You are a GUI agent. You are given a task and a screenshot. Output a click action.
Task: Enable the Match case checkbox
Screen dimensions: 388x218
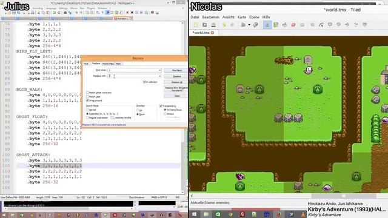[87, 96]
